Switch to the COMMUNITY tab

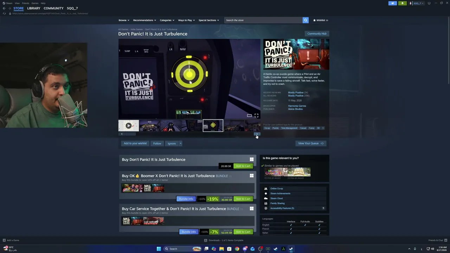53,8
